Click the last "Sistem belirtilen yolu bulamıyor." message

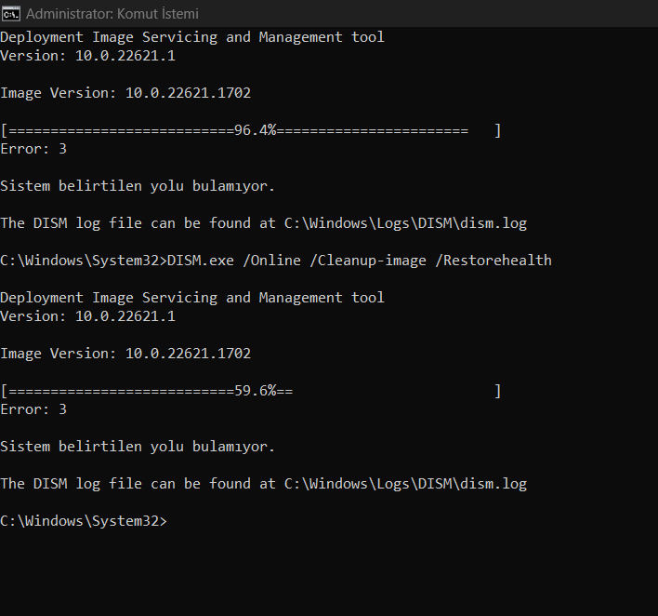[138, 447]
